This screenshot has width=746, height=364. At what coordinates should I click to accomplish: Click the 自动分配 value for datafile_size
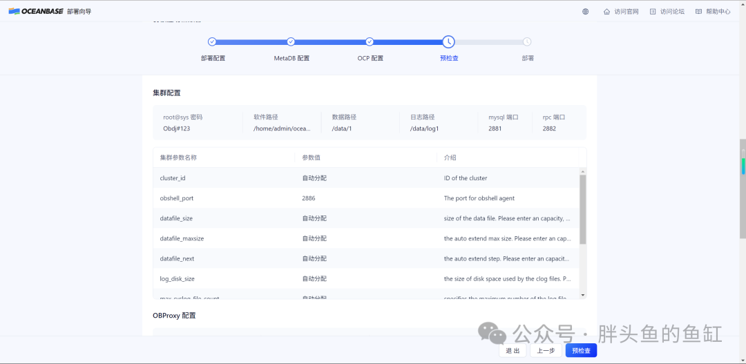click(314, 218)
